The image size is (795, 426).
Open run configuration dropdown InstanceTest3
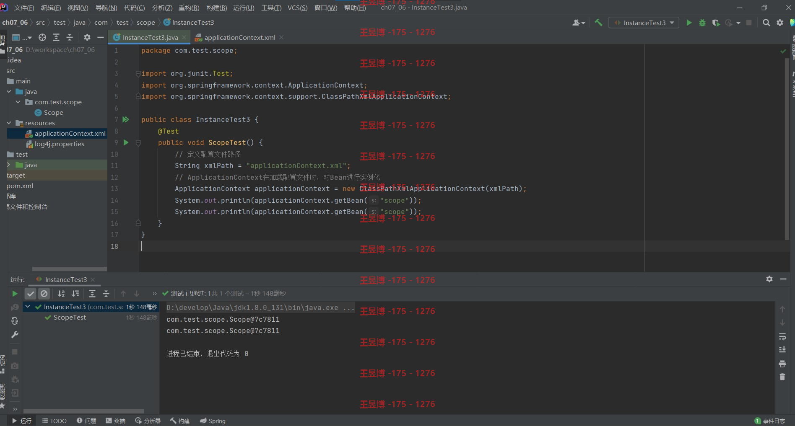pos(644,23)
